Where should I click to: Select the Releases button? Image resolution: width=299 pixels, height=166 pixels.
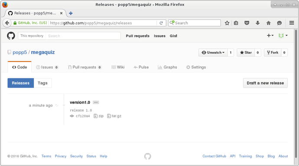pyautogui.click(x=21, y=83)
